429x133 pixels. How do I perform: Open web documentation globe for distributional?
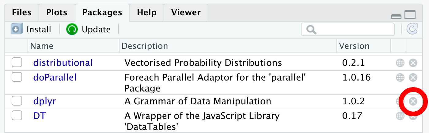click(x=400, y=63)
